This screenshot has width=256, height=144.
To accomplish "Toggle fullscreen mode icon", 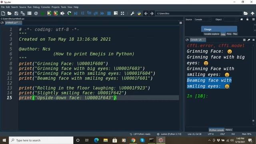I will (x=122, y=13).
